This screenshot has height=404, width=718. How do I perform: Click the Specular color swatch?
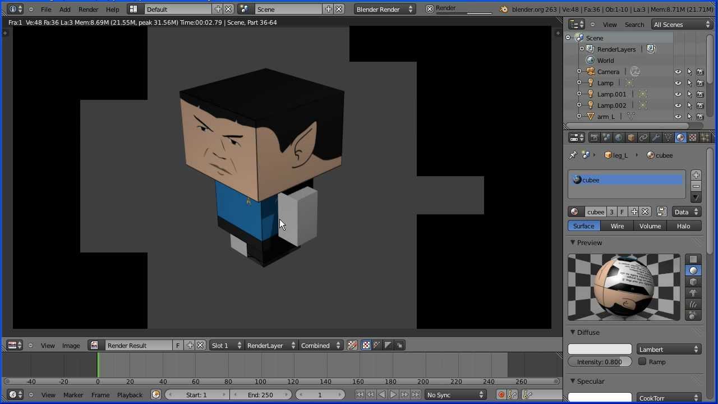600,398
